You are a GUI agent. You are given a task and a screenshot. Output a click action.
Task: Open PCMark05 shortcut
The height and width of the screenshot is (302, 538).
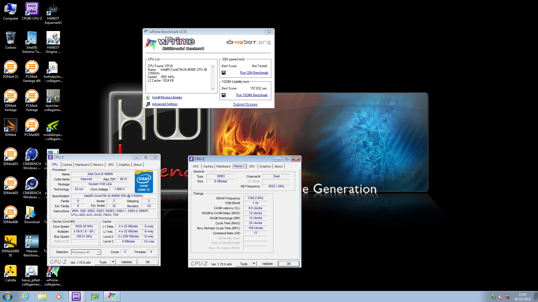click(32, 128)
